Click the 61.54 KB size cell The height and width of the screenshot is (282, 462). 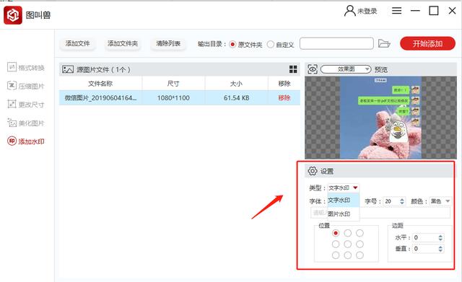[x=236, y=98]
